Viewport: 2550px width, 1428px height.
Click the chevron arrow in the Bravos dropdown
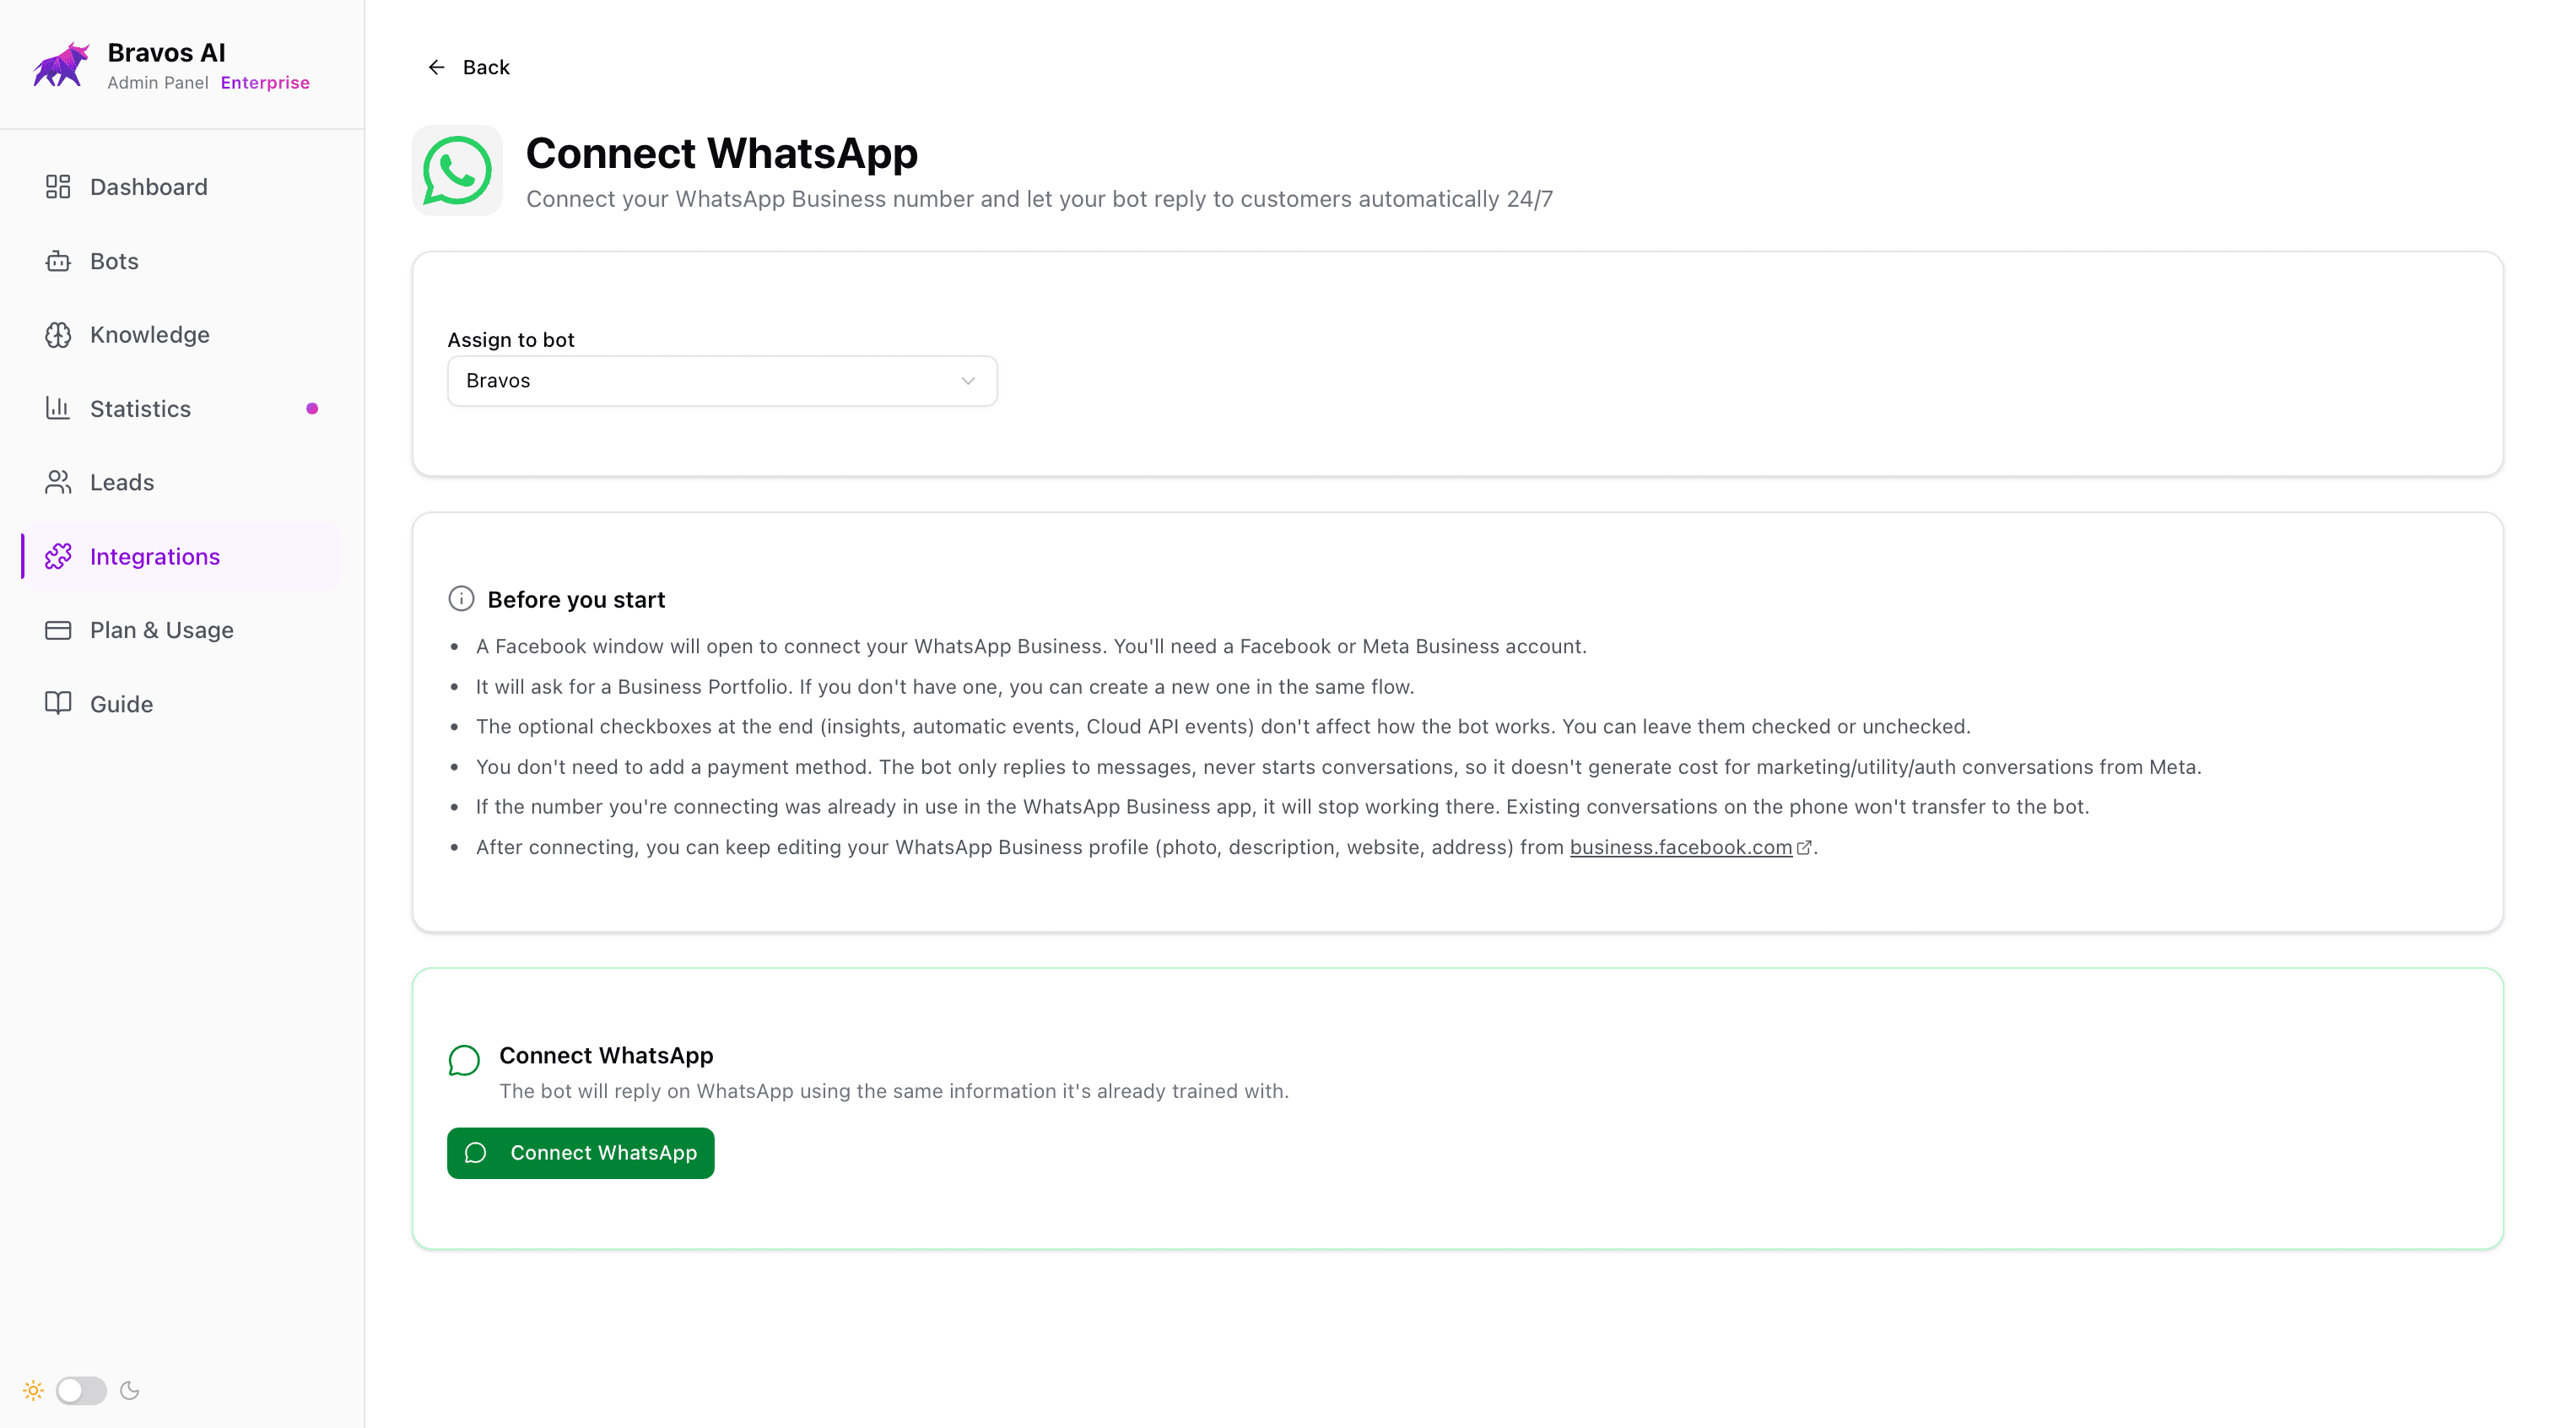968,381
